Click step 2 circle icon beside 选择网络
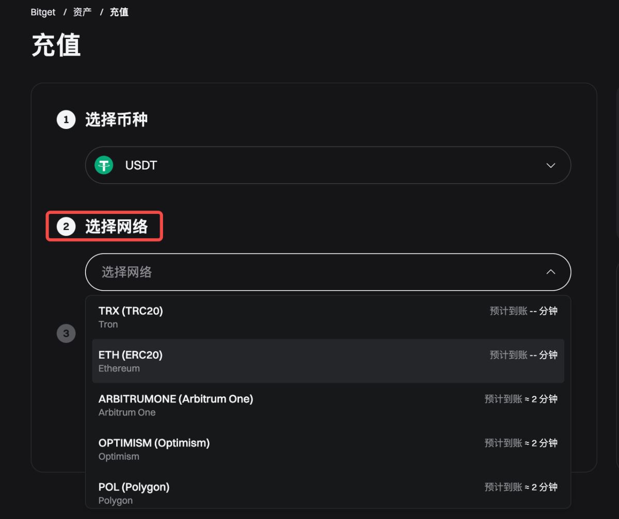This screenshot has height=519, width=619. (66, 226)
